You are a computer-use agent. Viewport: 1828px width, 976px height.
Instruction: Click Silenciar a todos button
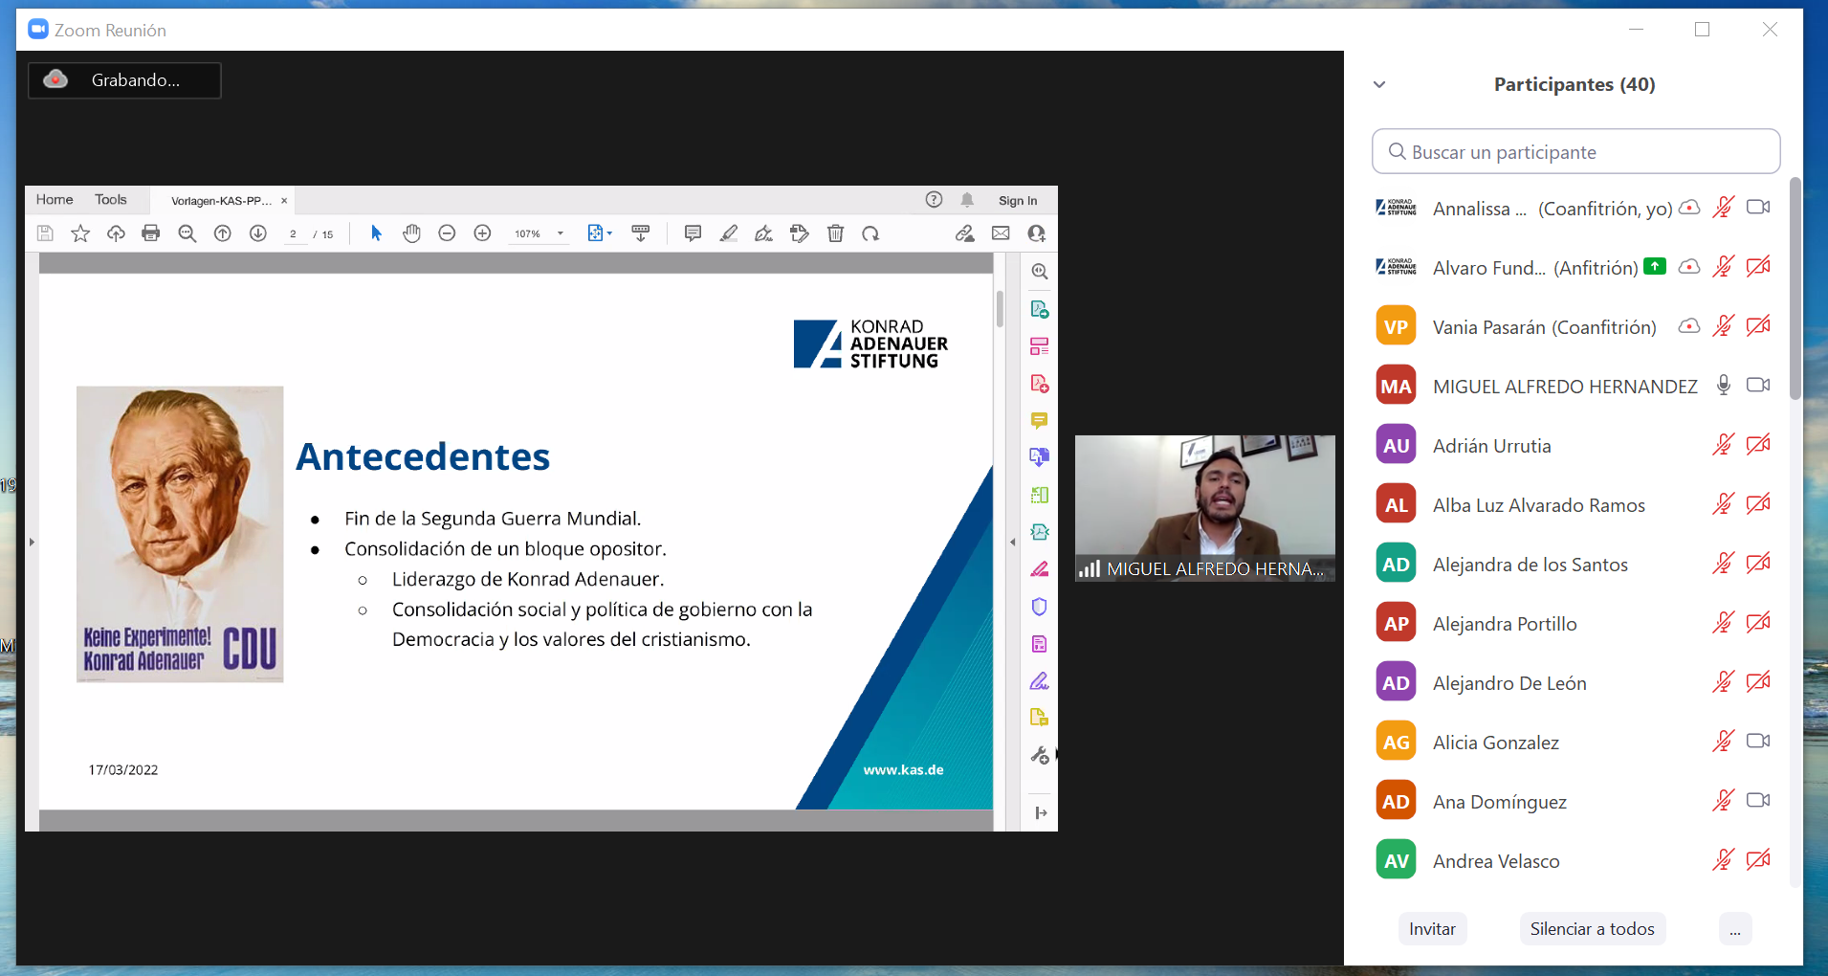pos(1592,929)
